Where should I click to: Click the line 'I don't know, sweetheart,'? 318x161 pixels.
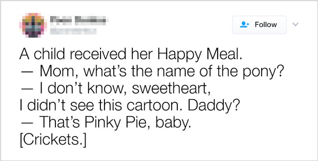tap(115, 88)
